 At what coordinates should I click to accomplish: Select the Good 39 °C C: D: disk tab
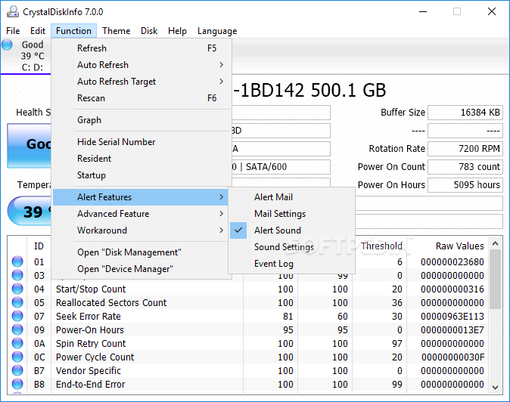26,56
